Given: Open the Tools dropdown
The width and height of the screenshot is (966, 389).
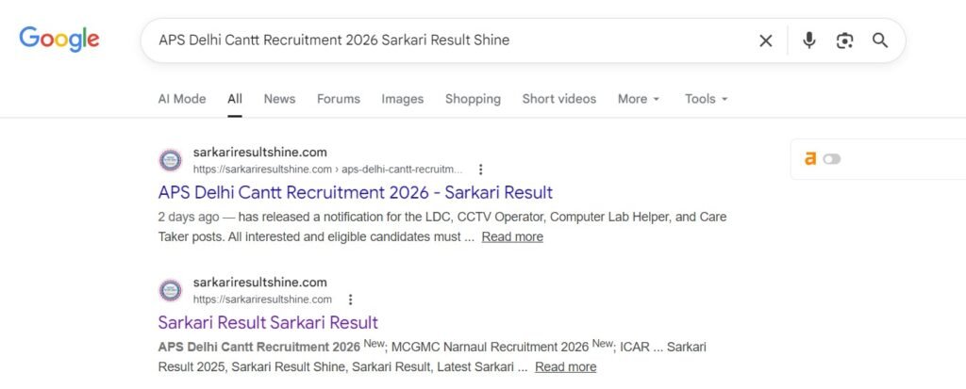Looking at the screenshot, I should click(706, 99).
